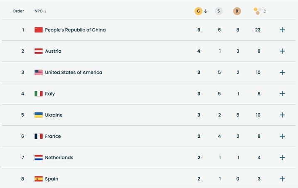This screenshot has width=298, height=188.
Task: Expand the Netherlands row
Action: (282, 158)
